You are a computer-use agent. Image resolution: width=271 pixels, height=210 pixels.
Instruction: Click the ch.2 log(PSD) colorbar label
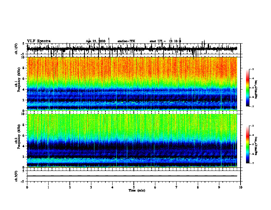tap(256, 146)
